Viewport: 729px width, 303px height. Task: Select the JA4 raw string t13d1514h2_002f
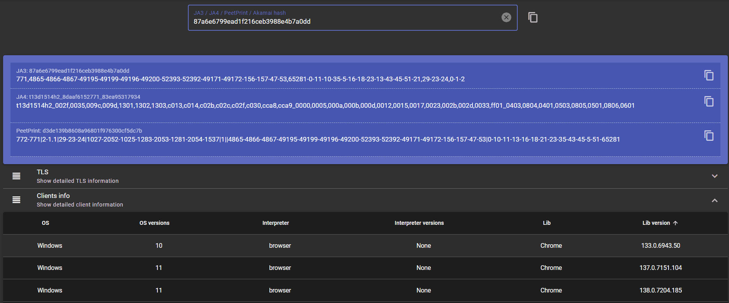coord(325,105)
